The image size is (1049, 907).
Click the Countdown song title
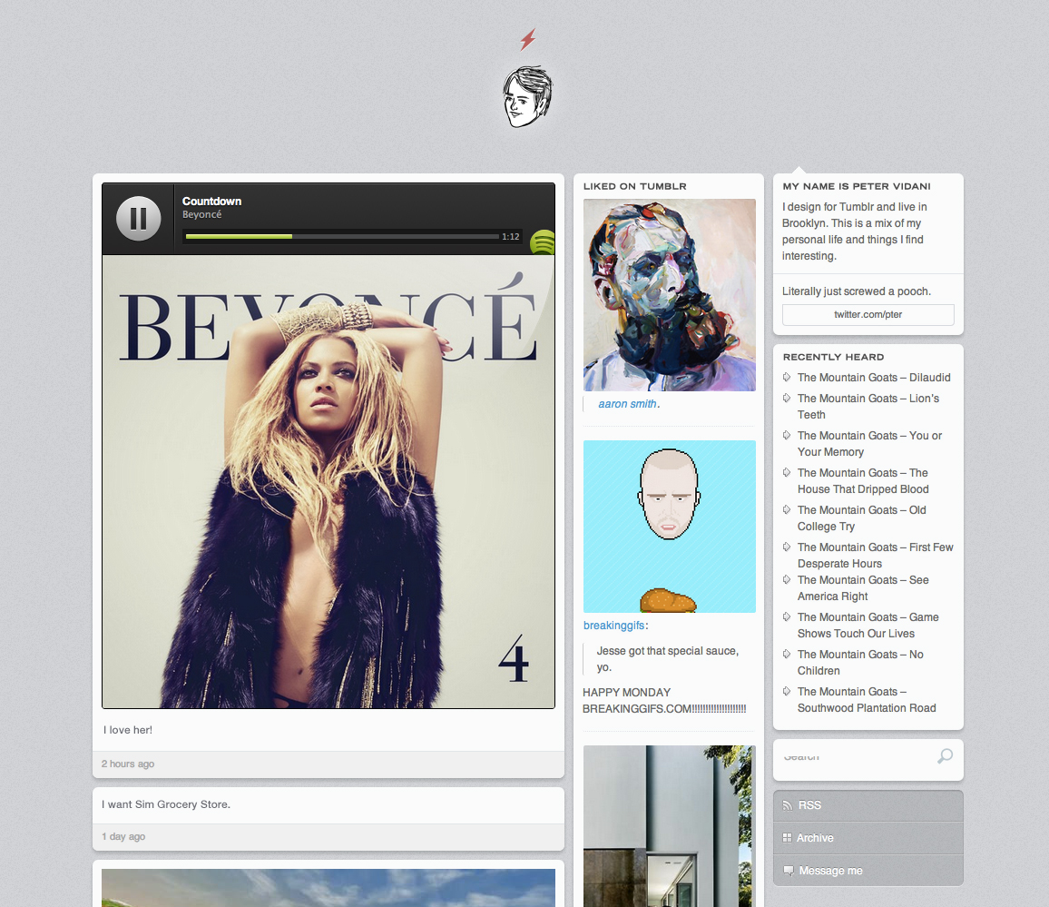211,201
